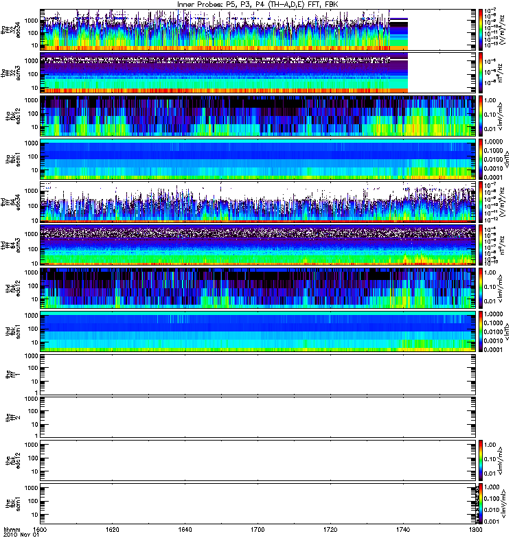Click the (V/m)²/Hz unit label of the top color bar

501,30
